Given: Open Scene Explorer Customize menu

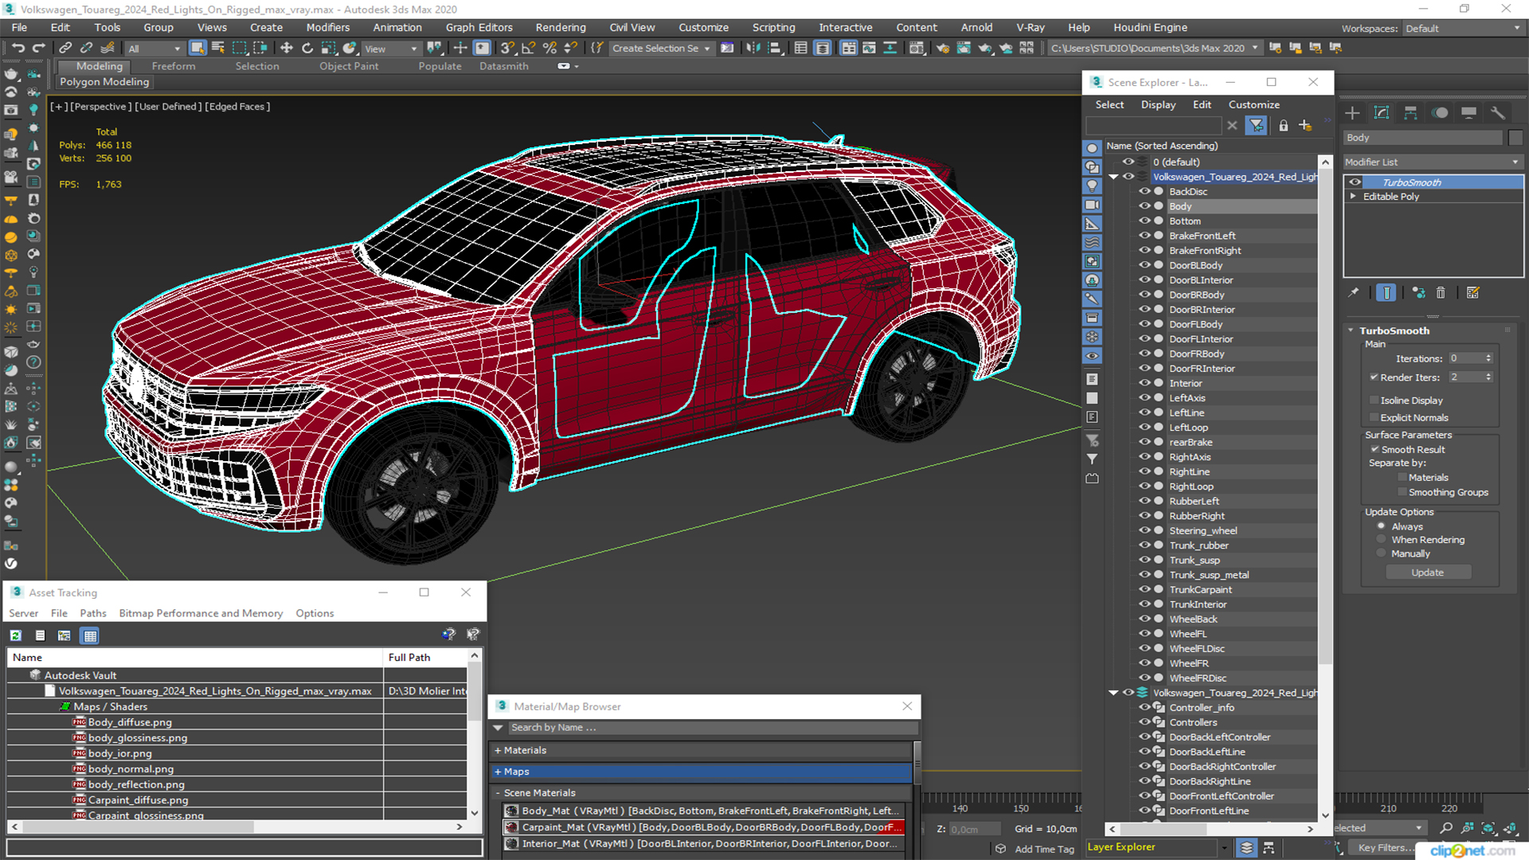Looking at the screenshot, I should 1253,104.
